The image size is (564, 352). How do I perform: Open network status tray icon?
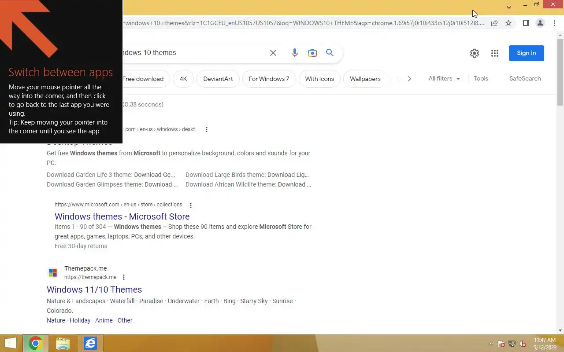(x=512, y=344)
